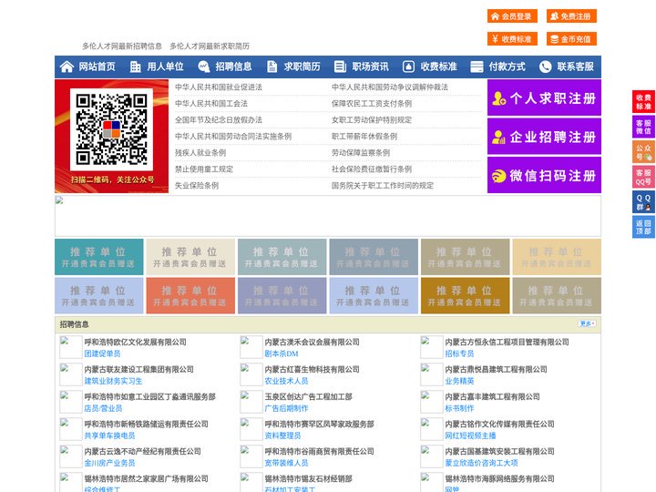Open 付款方式 navigation item
This screenshot has height=492, width=656.
pos(507,67)
